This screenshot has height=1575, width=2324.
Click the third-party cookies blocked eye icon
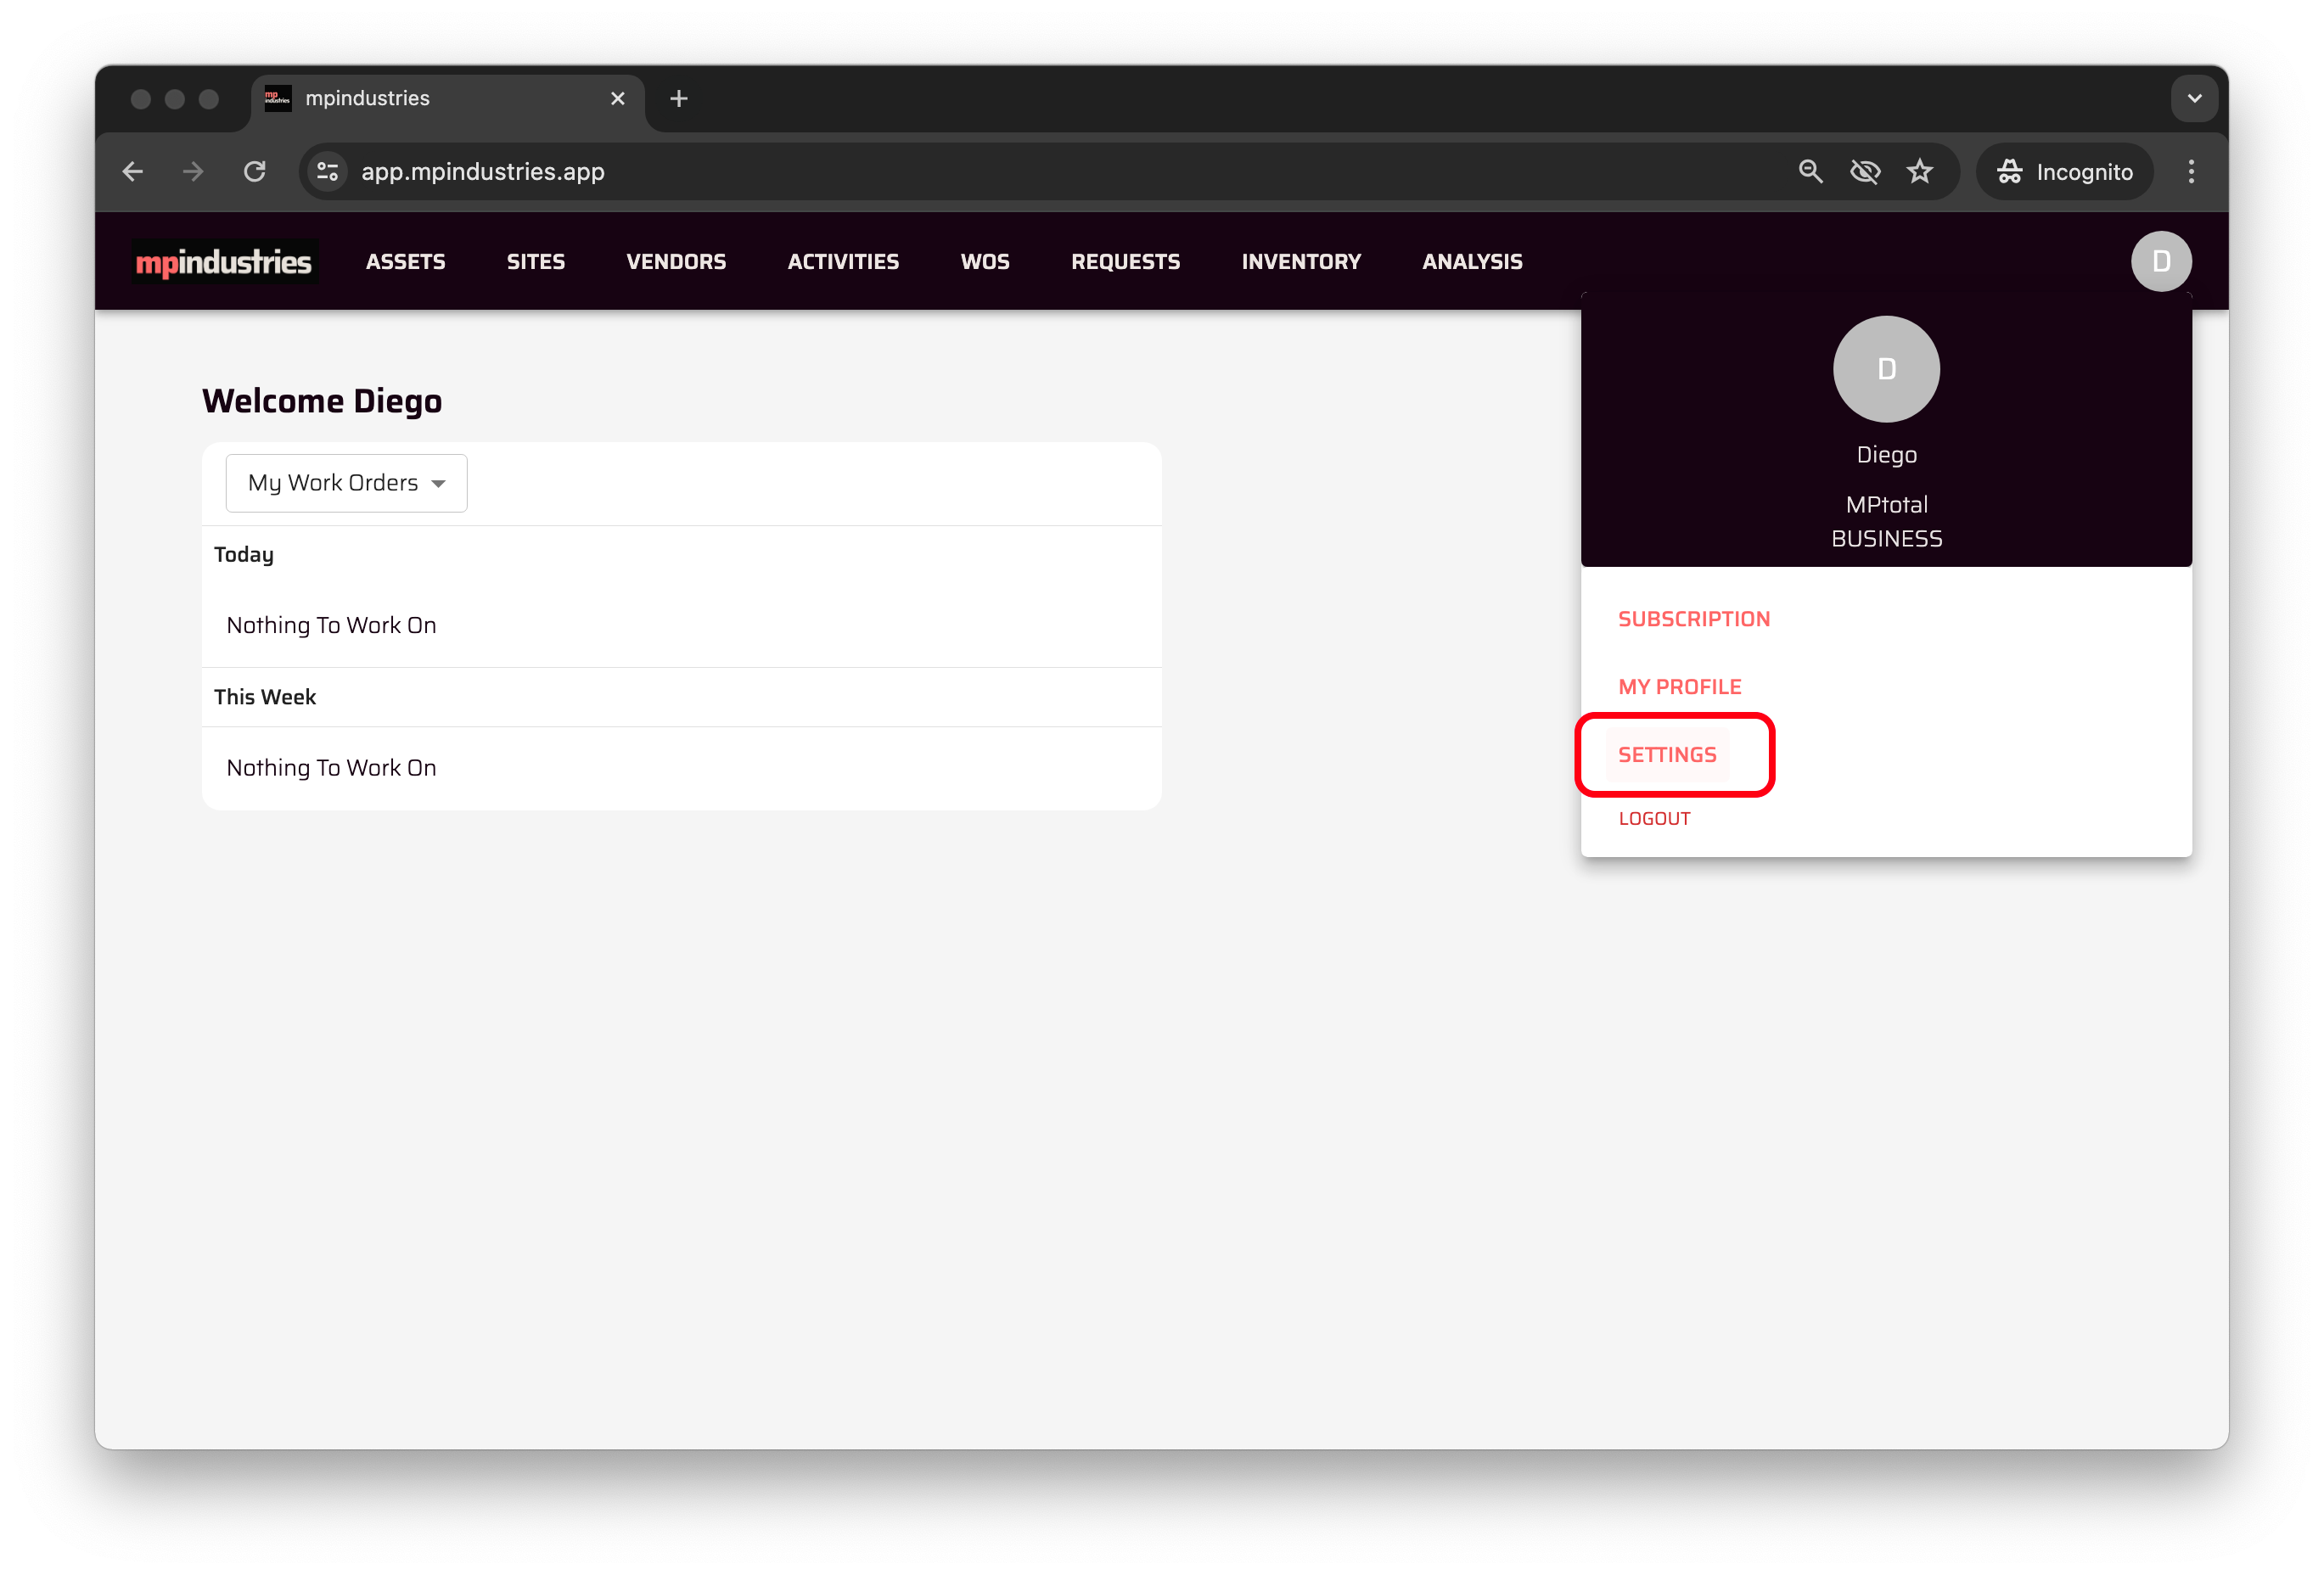(x=1864, y=172)
